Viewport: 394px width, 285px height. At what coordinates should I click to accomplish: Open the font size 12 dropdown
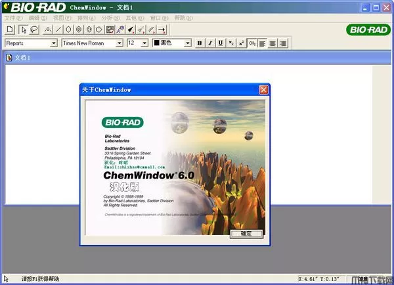pos(144,43)
